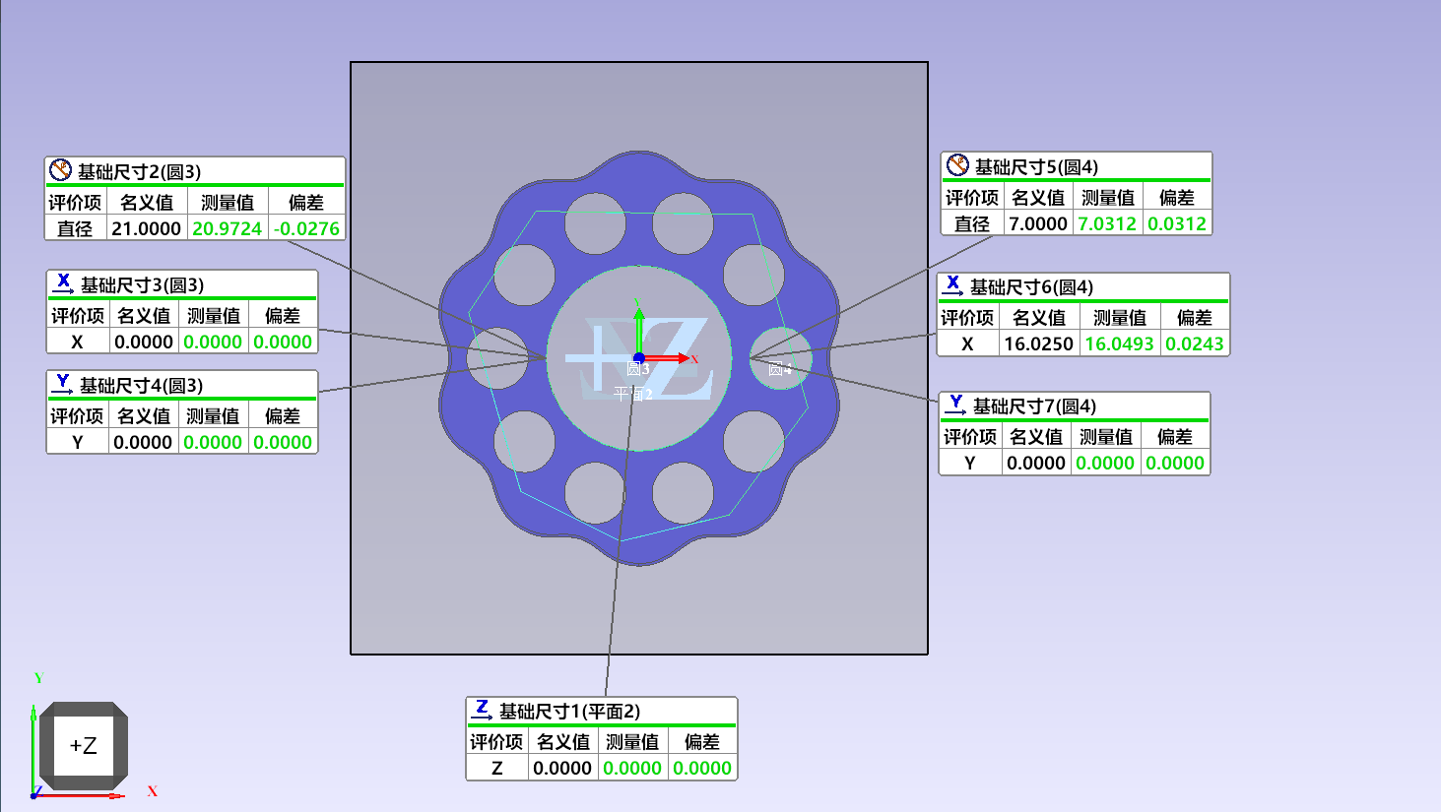Click the X-axis icon beside 基础尺寸6(圆4)
Screen dimensions: 1441x812
pos(952,285)
